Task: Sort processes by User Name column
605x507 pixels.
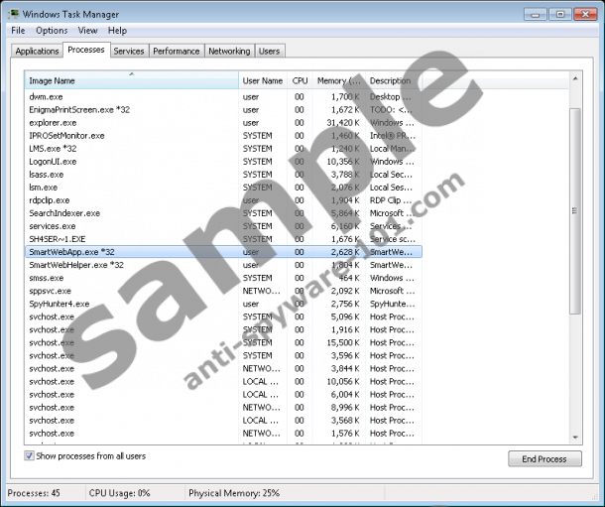Action: (x=263, y=80)
